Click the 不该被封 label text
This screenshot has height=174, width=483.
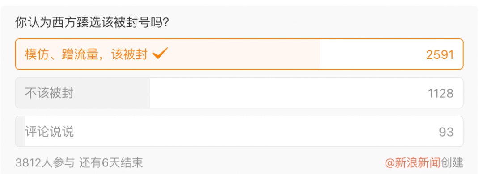tap(49, 93)
